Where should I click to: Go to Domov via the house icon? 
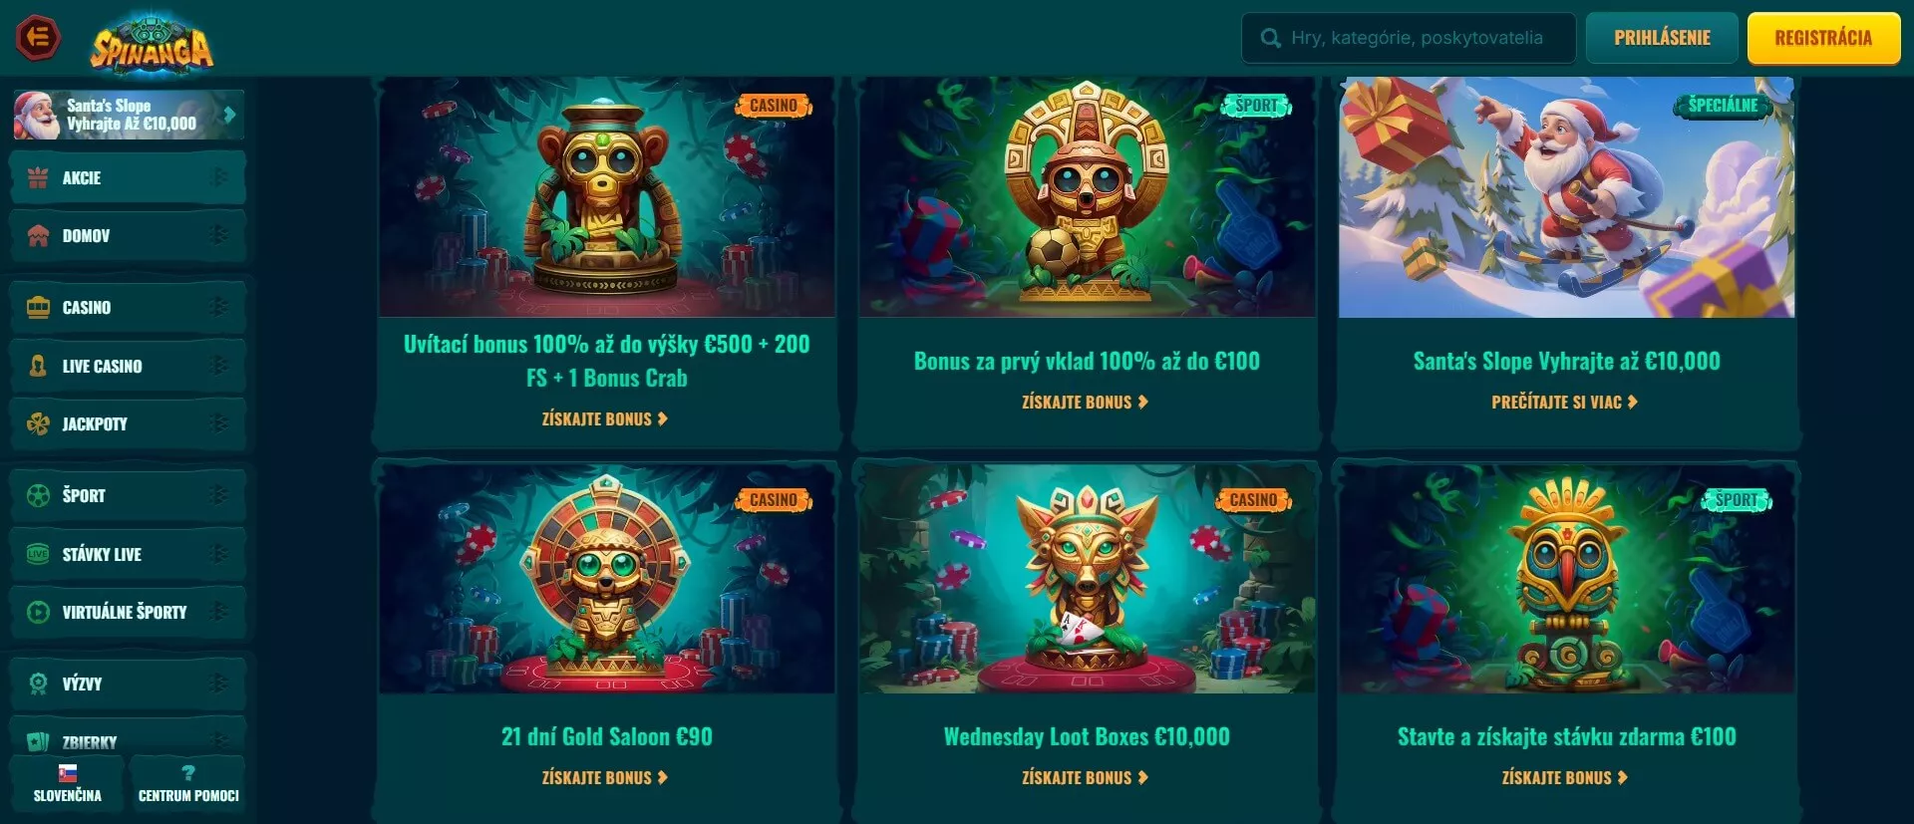pyautogui.click(x=38, y=236)
